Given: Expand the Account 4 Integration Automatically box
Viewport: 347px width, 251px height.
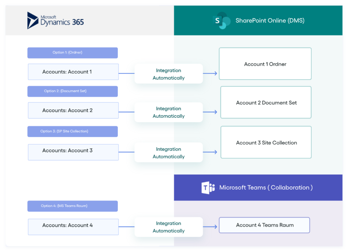Looking at the screenshot, I should click(169, 227).
